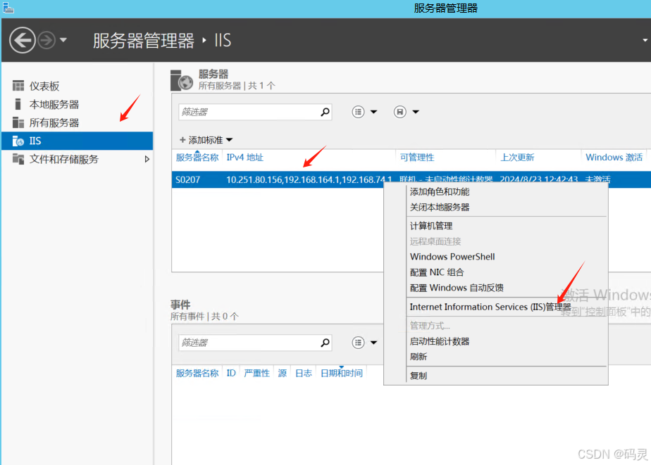The image size is (651, 465).
Task: Click the 本地服务器 server icon
Action: coord(18,104)
